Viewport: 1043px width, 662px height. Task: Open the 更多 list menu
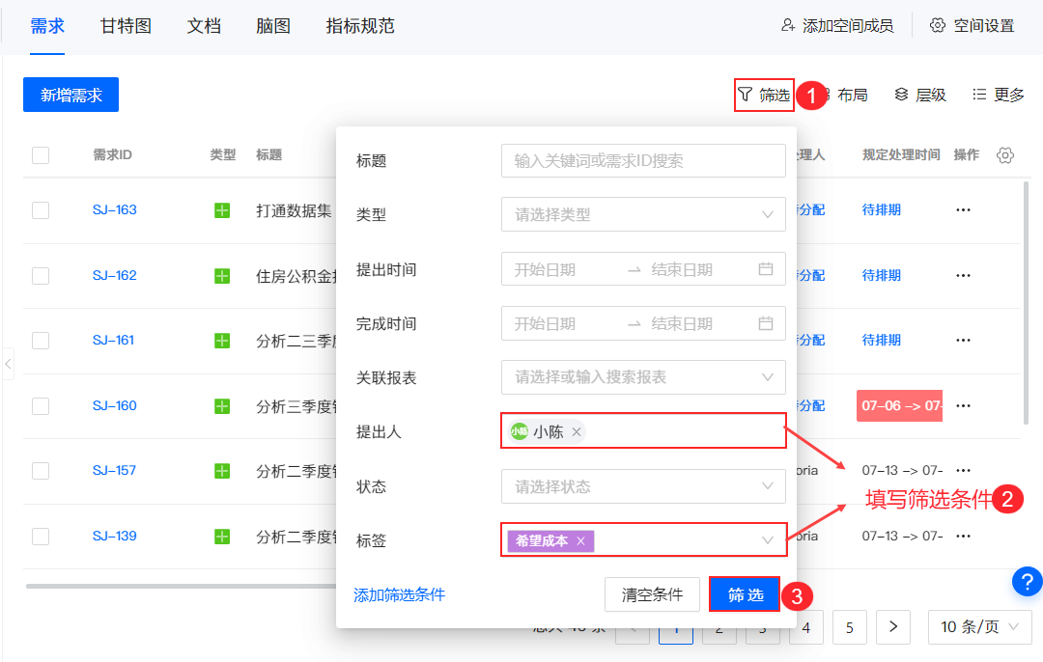tap(998, 95)
